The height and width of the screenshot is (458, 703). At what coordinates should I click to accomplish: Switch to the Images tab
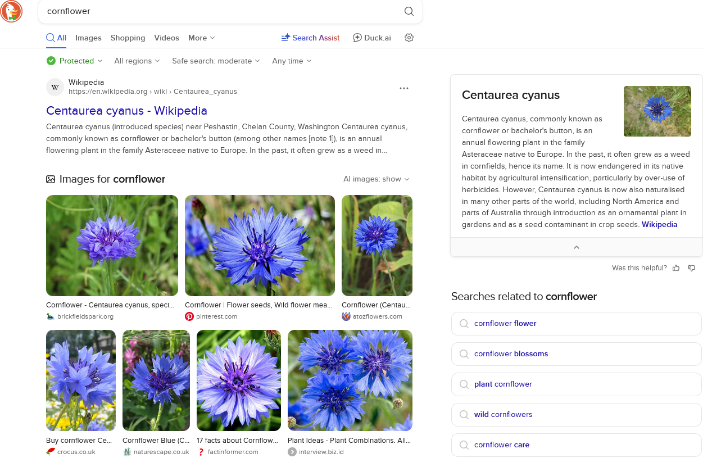pyautogui.click(x=88, y=38)
